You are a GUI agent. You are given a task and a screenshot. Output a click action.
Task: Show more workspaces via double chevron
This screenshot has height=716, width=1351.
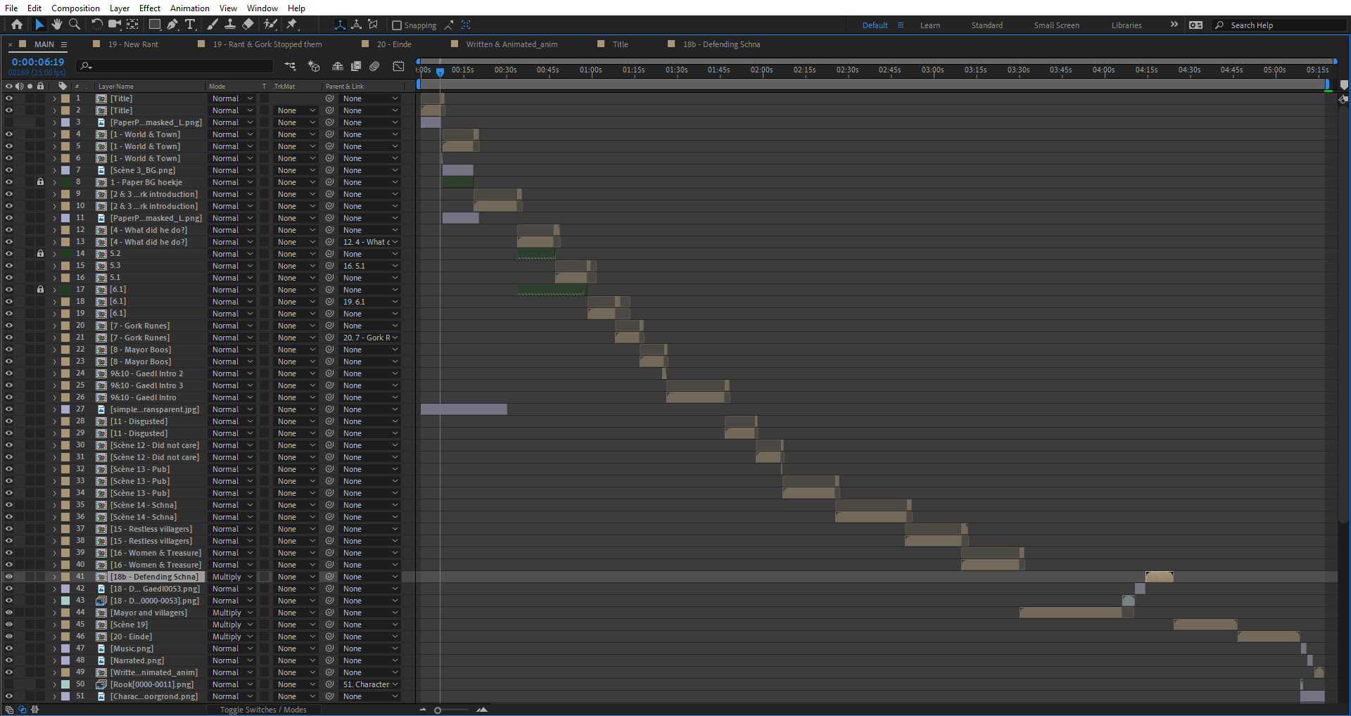coord(1174,25)
